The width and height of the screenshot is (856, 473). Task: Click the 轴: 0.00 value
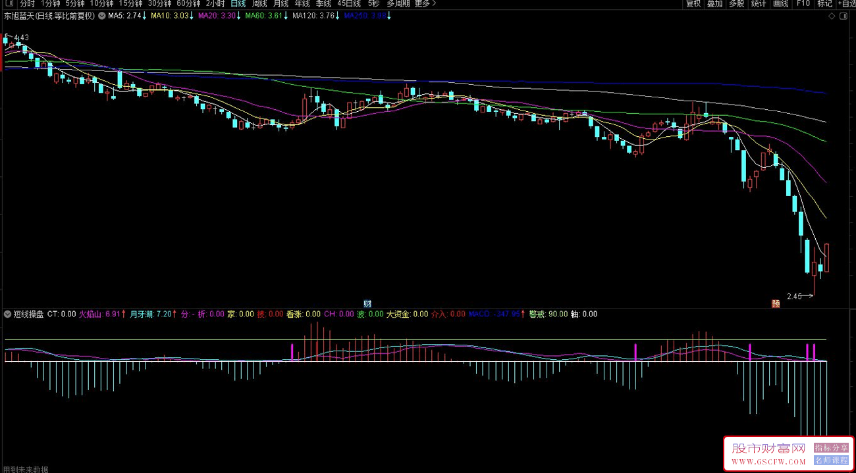click(x=584, y=314)
